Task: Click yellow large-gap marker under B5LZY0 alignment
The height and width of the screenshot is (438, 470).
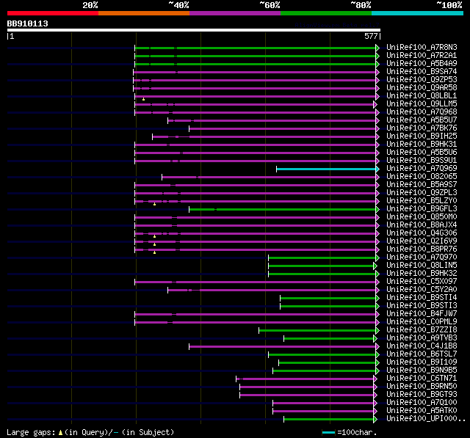Action: pos(154,204)
